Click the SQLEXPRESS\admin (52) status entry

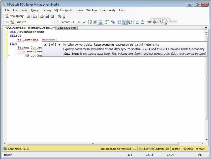point(154,149)
